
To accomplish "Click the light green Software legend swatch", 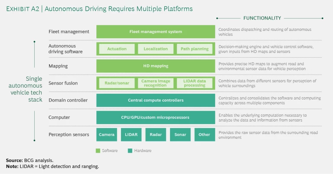I will coord(98,151).
